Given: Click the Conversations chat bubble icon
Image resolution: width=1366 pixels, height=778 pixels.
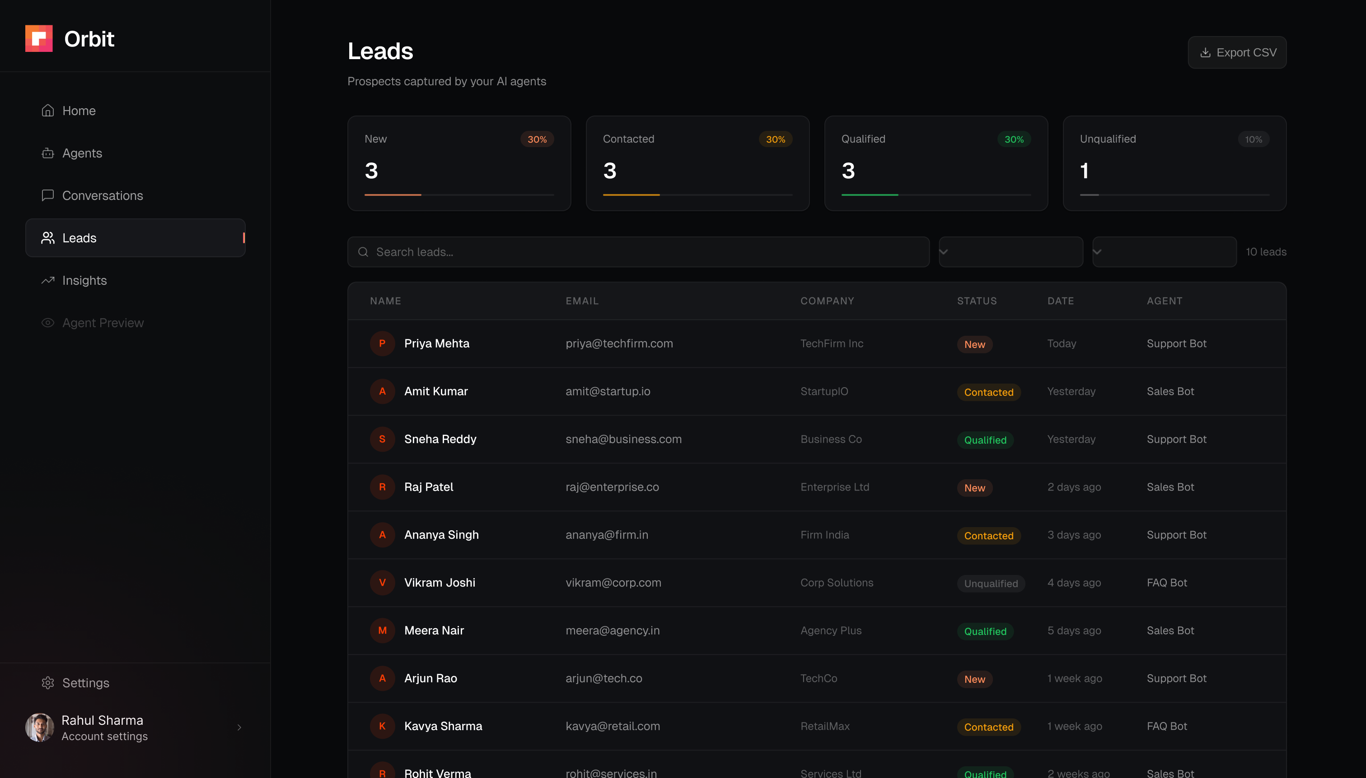Looking at the screenshot, I should click(x=47, y=195).
